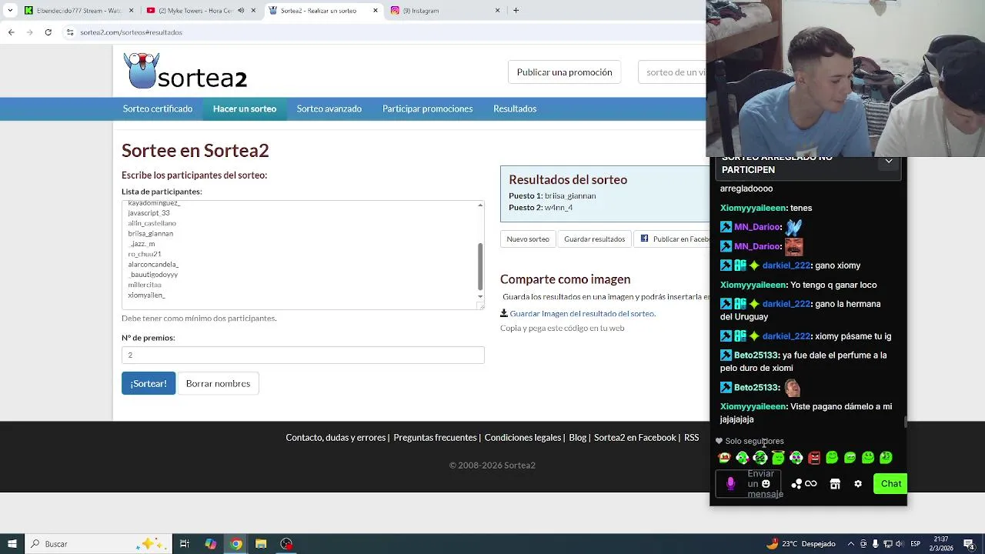Click the participants list scrollbar thumb
Screen dimensions: 985x554
click(480, 266)
